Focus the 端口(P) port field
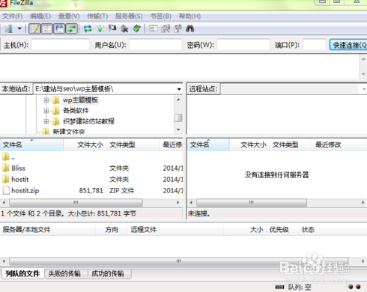 (314, 45)
